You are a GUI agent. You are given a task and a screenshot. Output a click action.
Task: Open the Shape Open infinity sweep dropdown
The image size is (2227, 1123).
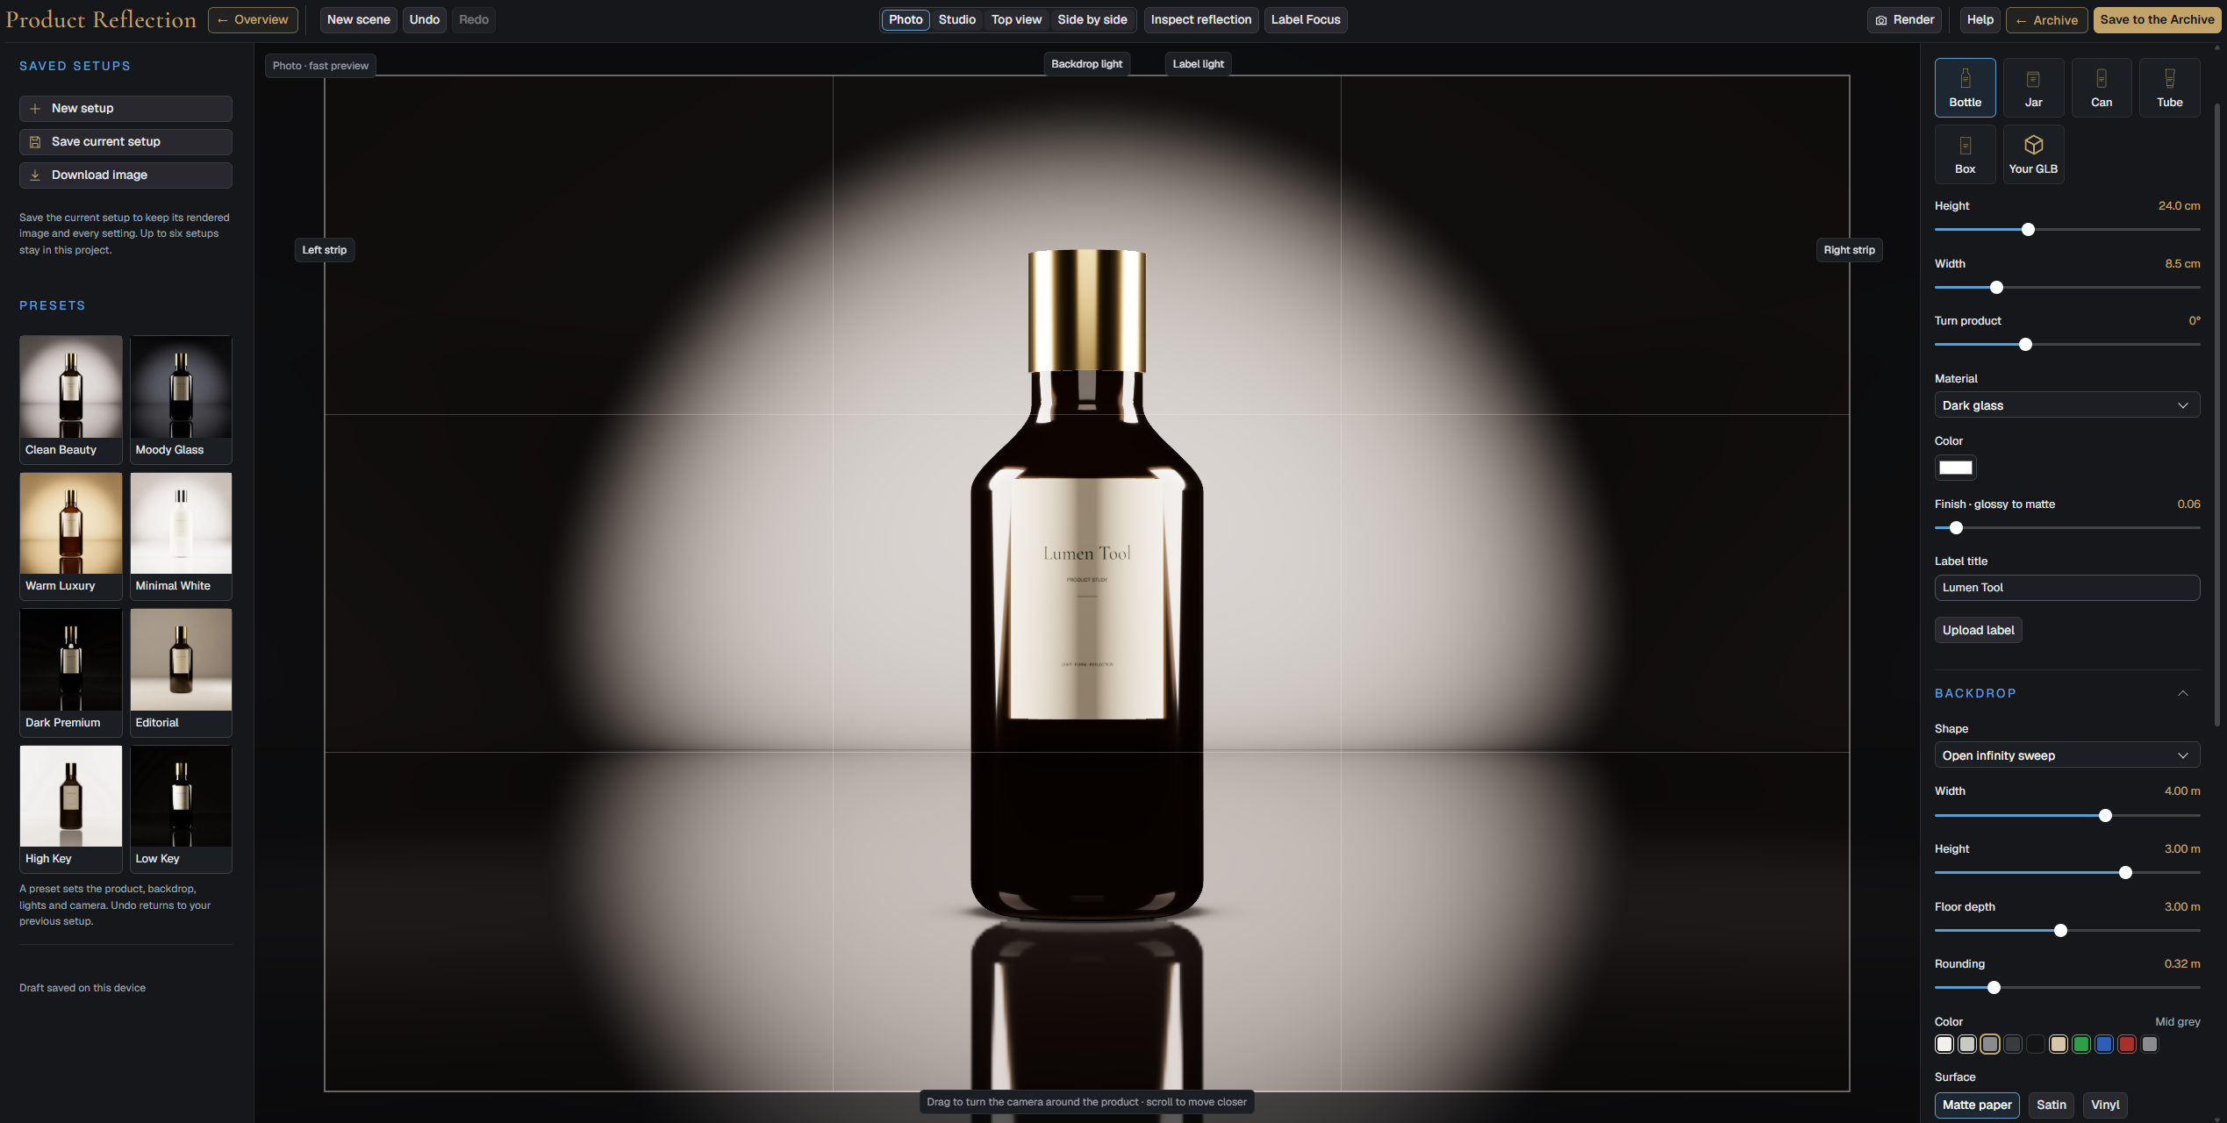[2066, 755]
